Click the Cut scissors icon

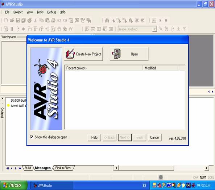tap(36, 20)
